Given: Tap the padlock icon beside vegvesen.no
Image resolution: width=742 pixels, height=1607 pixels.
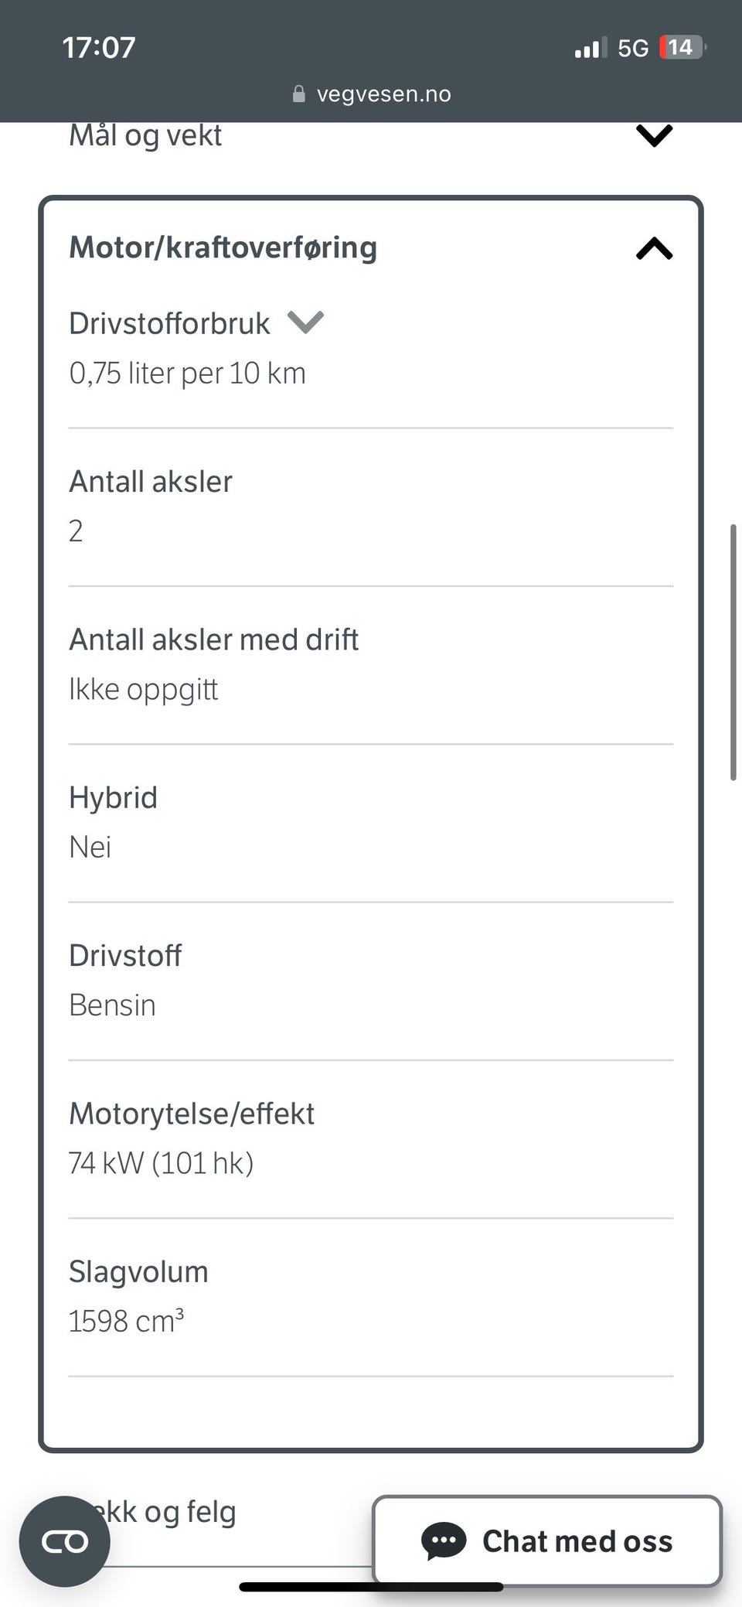Looking at the screenshot, I should click(x=299, y=94).
